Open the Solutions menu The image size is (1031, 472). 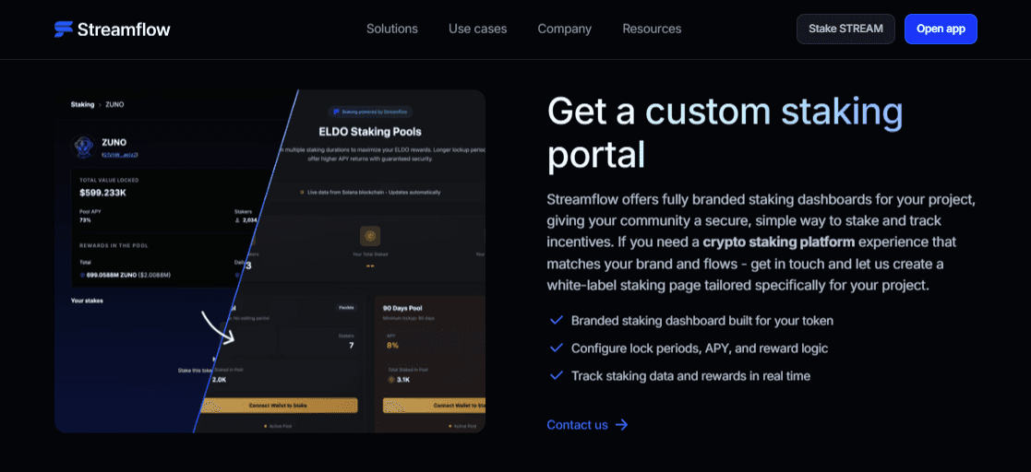(x=392, y=29)
